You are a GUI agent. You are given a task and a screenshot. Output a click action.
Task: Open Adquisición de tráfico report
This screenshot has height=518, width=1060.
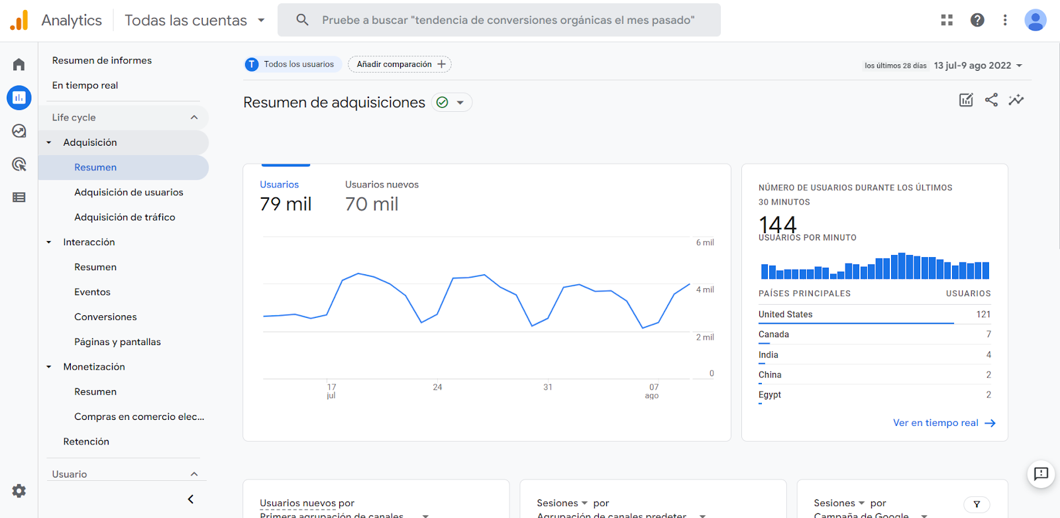click(x=125, y=217)
